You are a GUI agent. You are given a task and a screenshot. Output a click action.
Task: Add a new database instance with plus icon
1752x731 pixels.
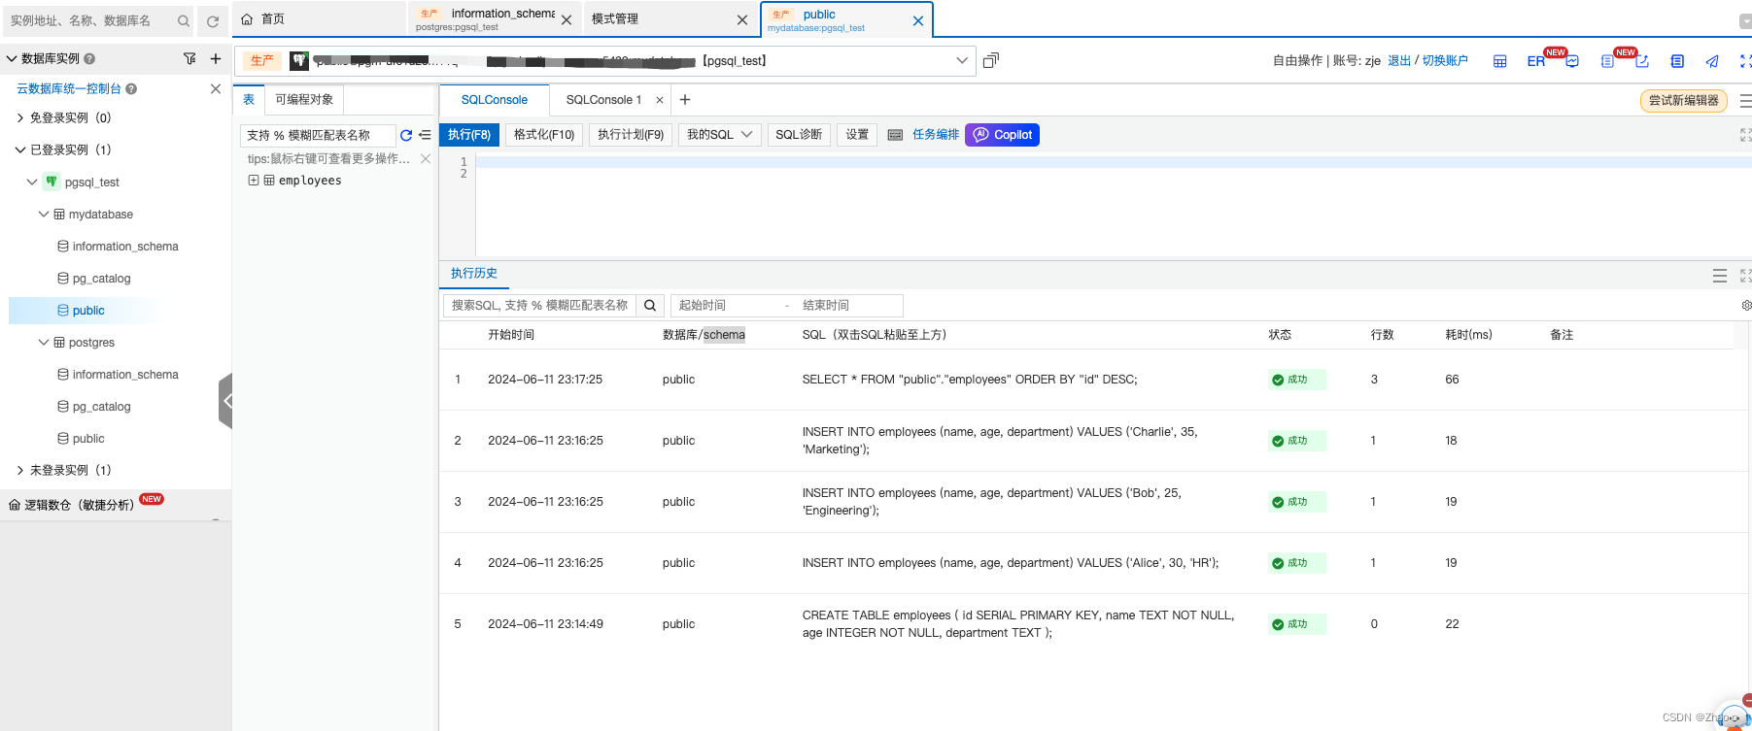point(216,58)
